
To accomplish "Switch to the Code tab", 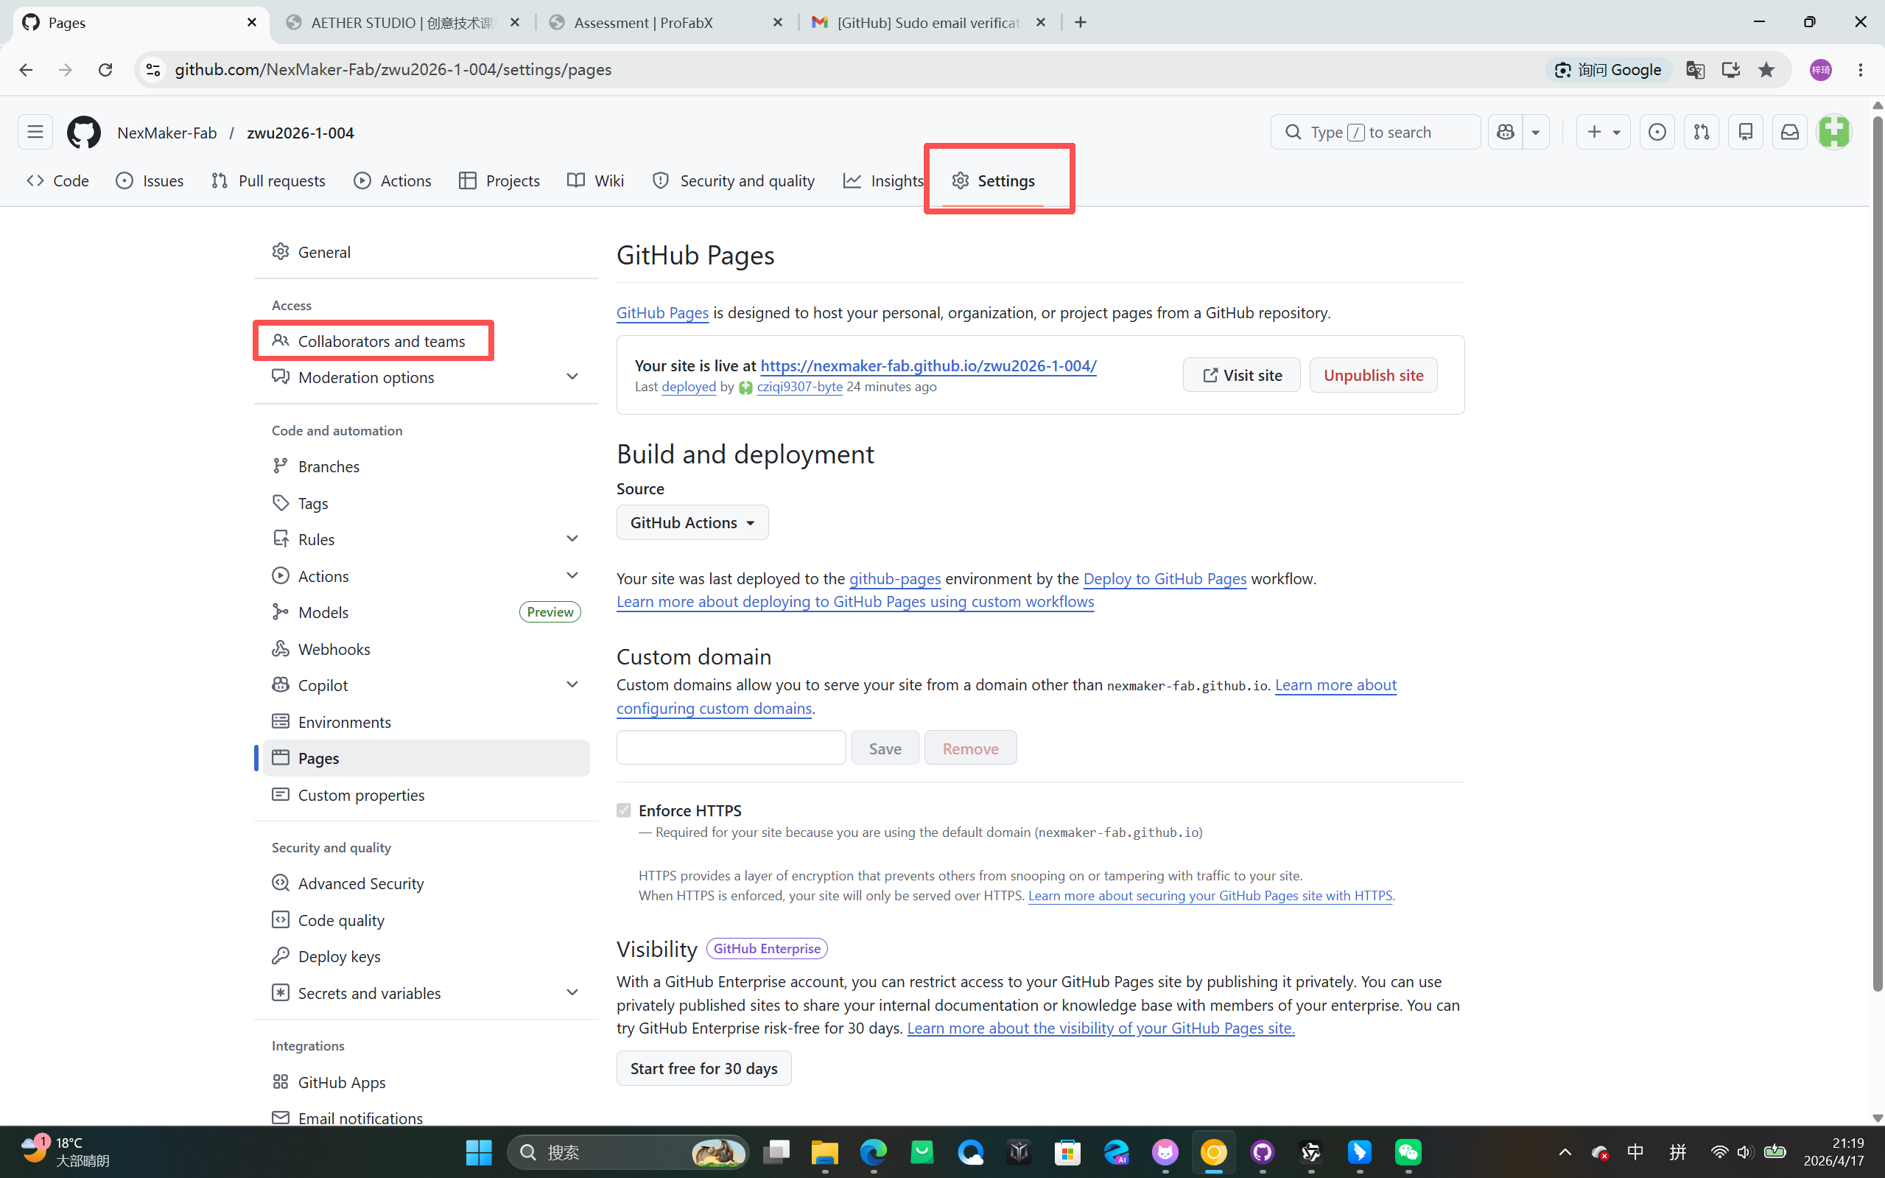I will point(57,180).
